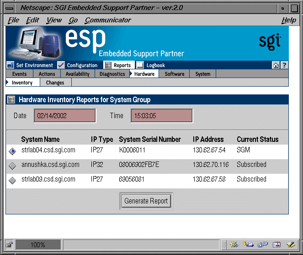Open the mail Inbox icon in component bar
Screen dimensions: 303x255
point(248,245)
